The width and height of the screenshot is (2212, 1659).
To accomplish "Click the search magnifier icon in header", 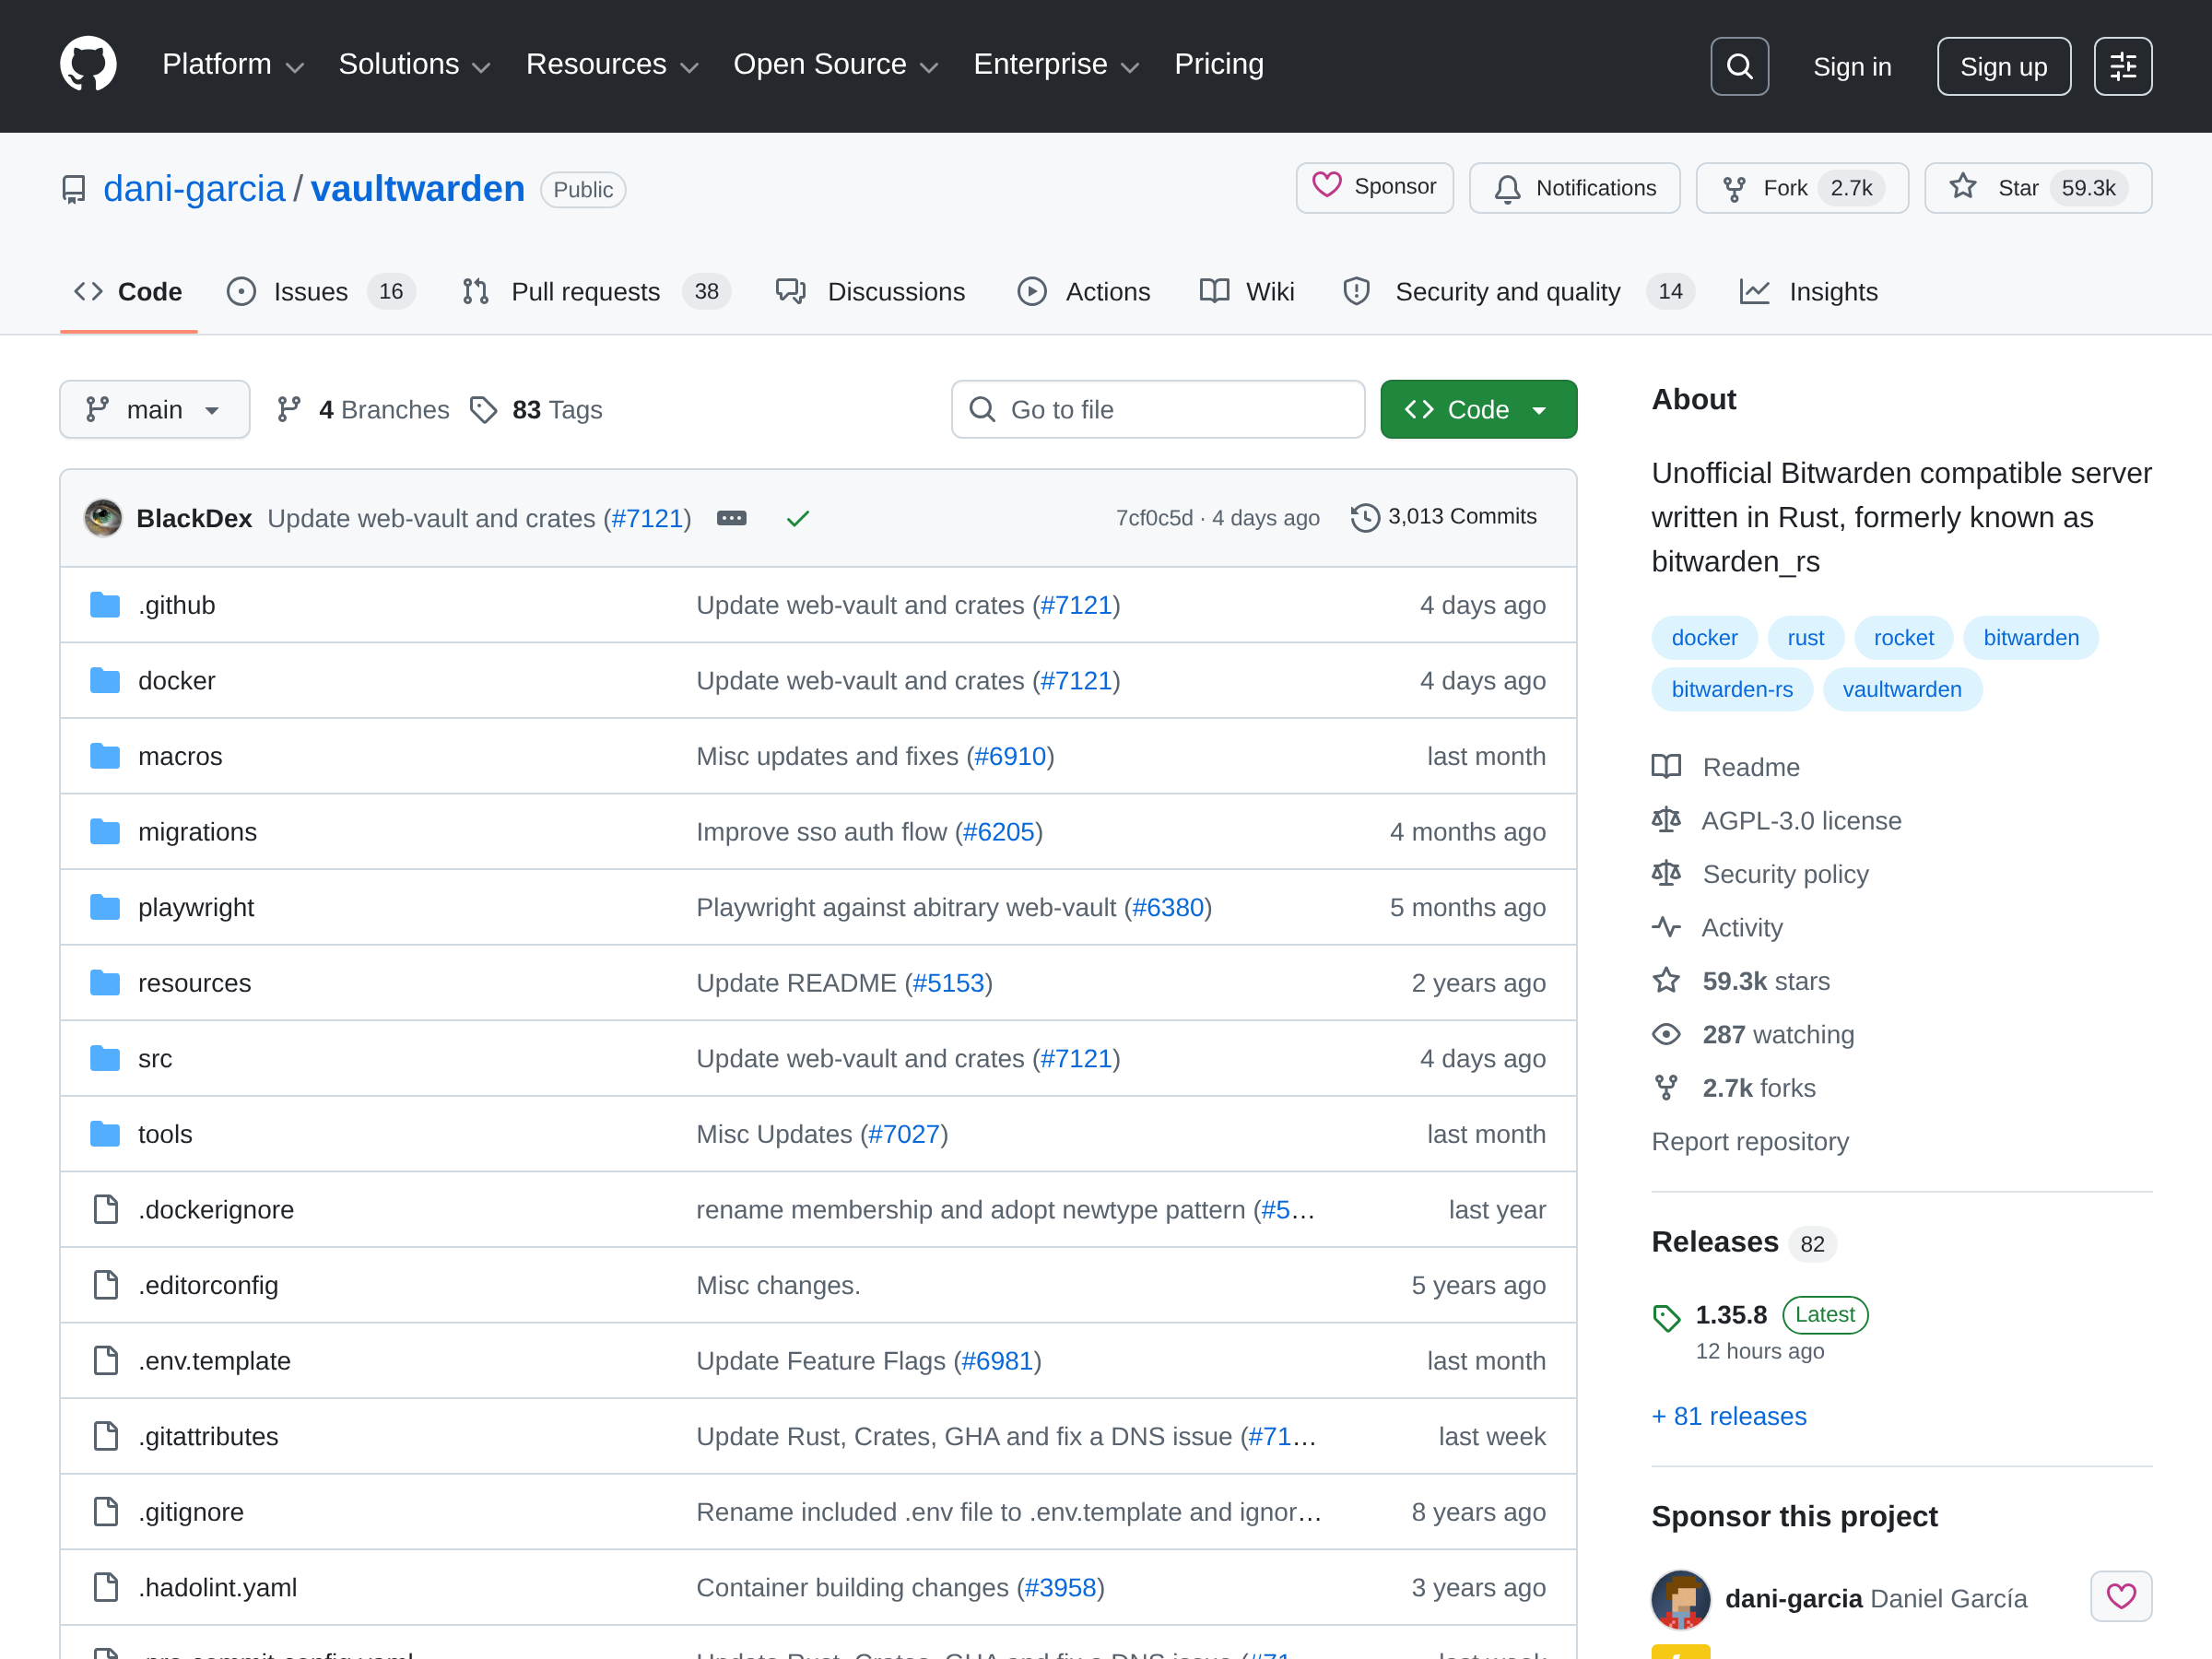I will coord(1739,66).
